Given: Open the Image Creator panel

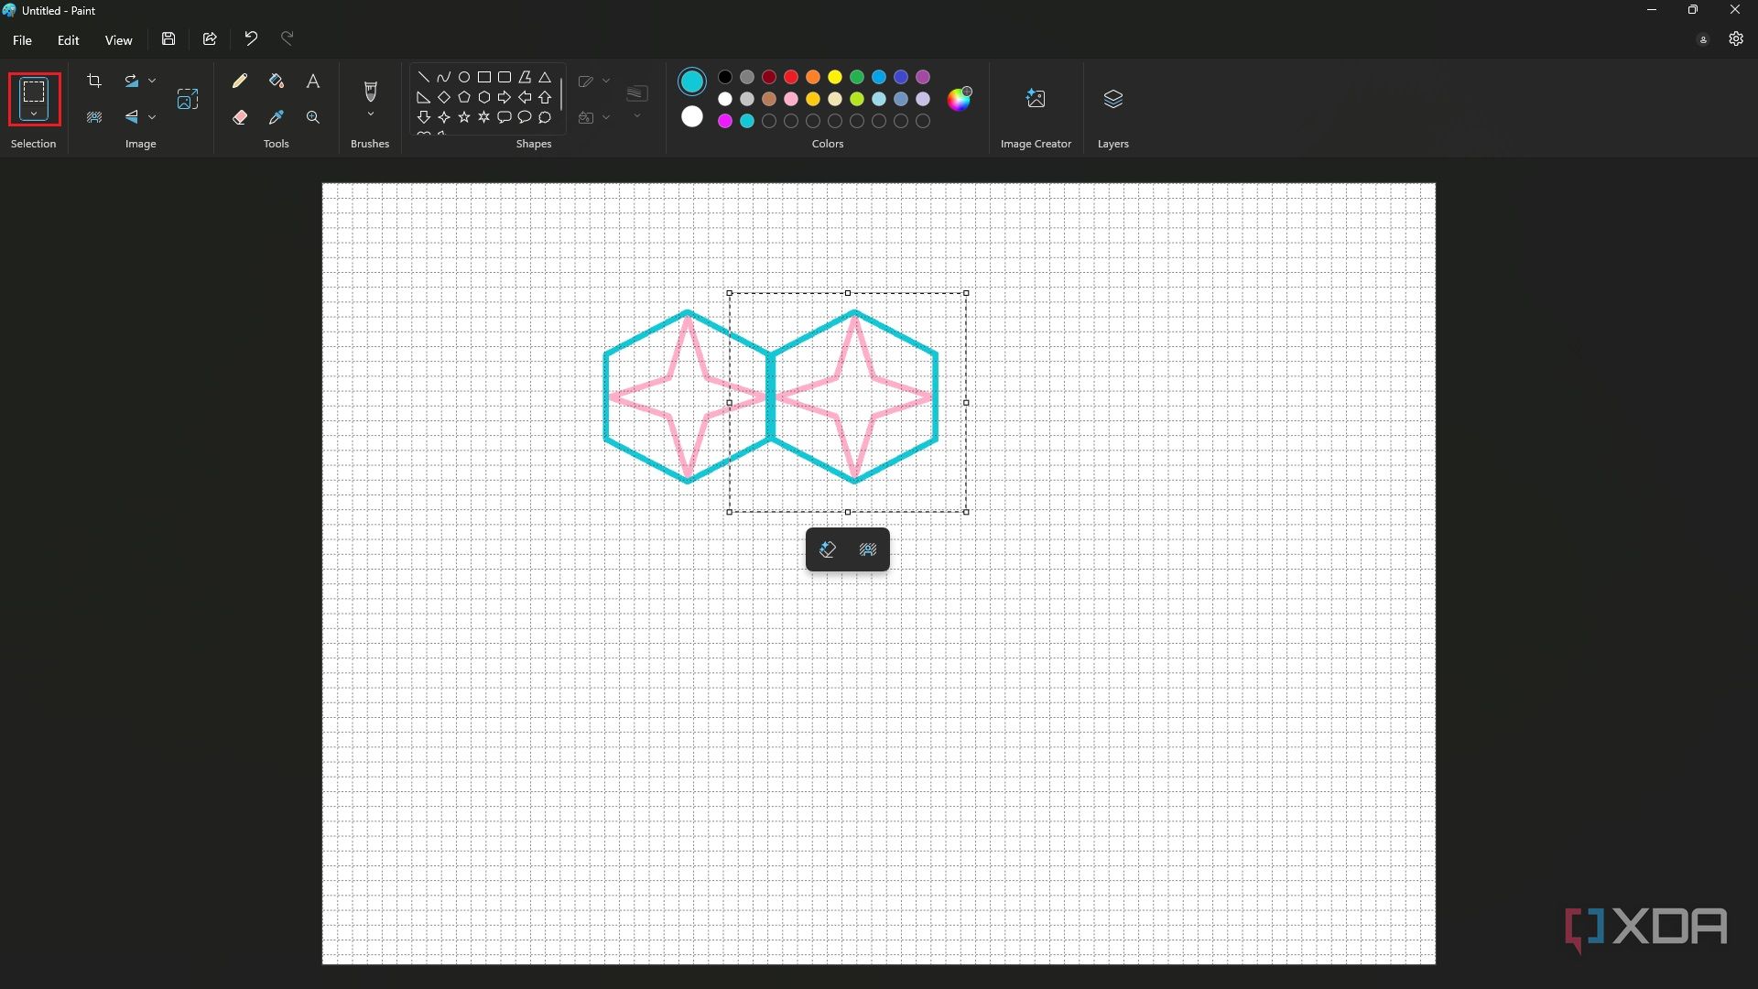Looking at the screenshot, I should tap(1036, 99).
